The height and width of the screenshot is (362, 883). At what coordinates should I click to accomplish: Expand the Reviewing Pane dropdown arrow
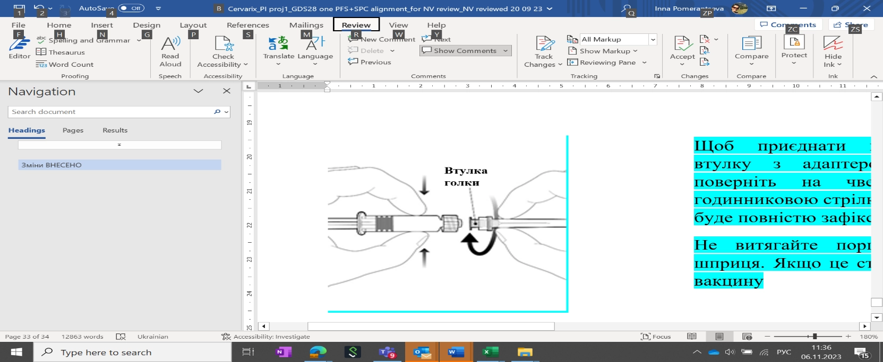(644, 63)
